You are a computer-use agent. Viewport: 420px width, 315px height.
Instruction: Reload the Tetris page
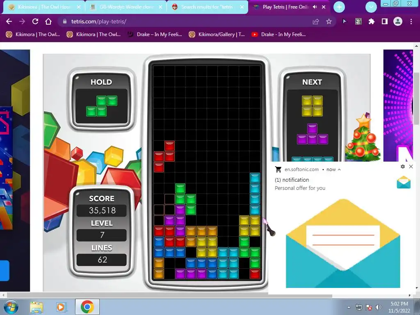click(35, 21)
